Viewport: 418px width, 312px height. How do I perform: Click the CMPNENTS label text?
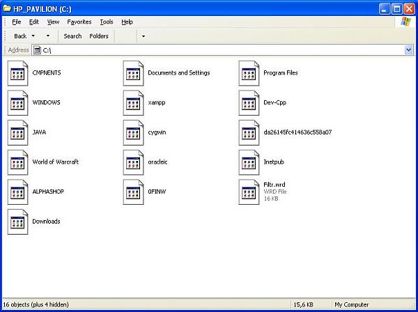click(x=47, y=72)
